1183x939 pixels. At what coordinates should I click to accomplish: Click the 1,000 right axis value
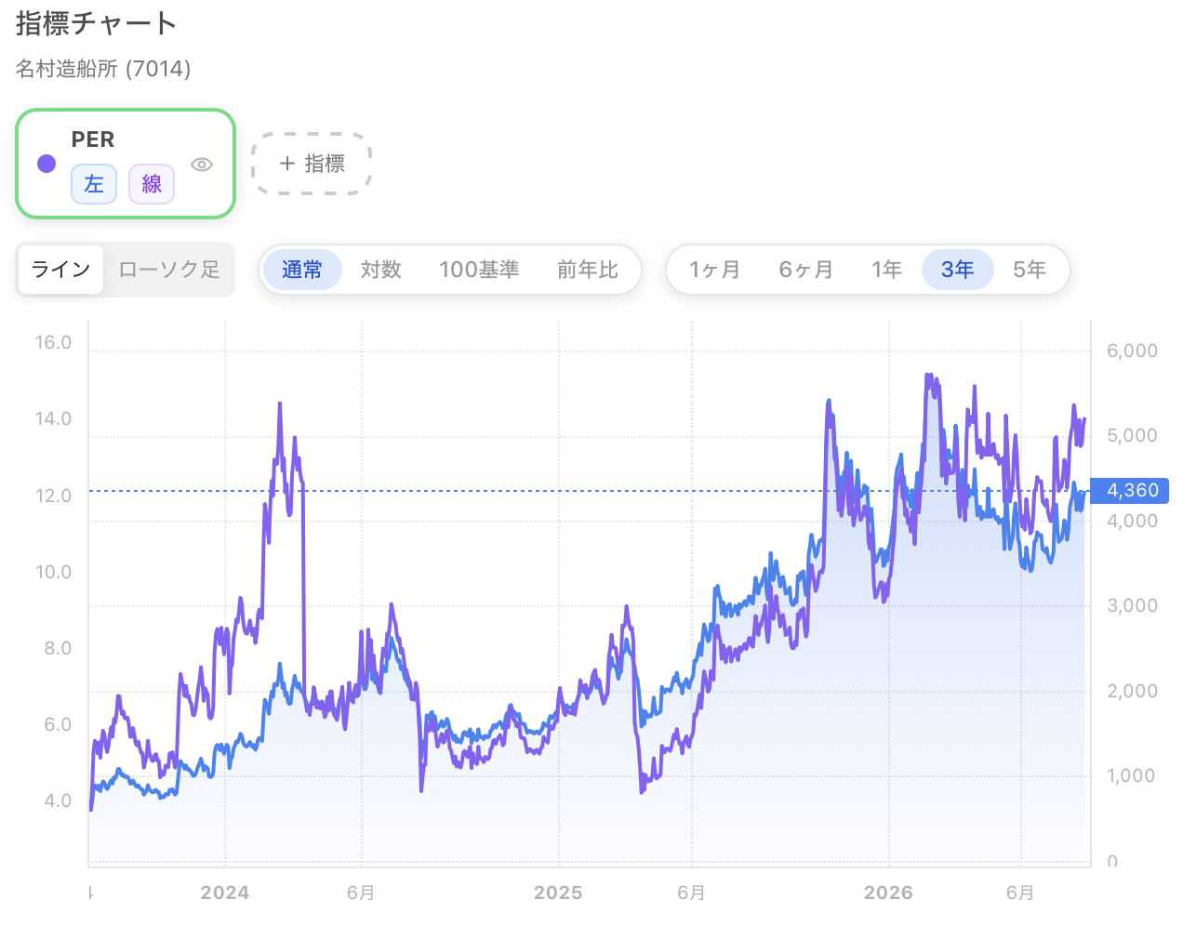[x=1132, y=775]
